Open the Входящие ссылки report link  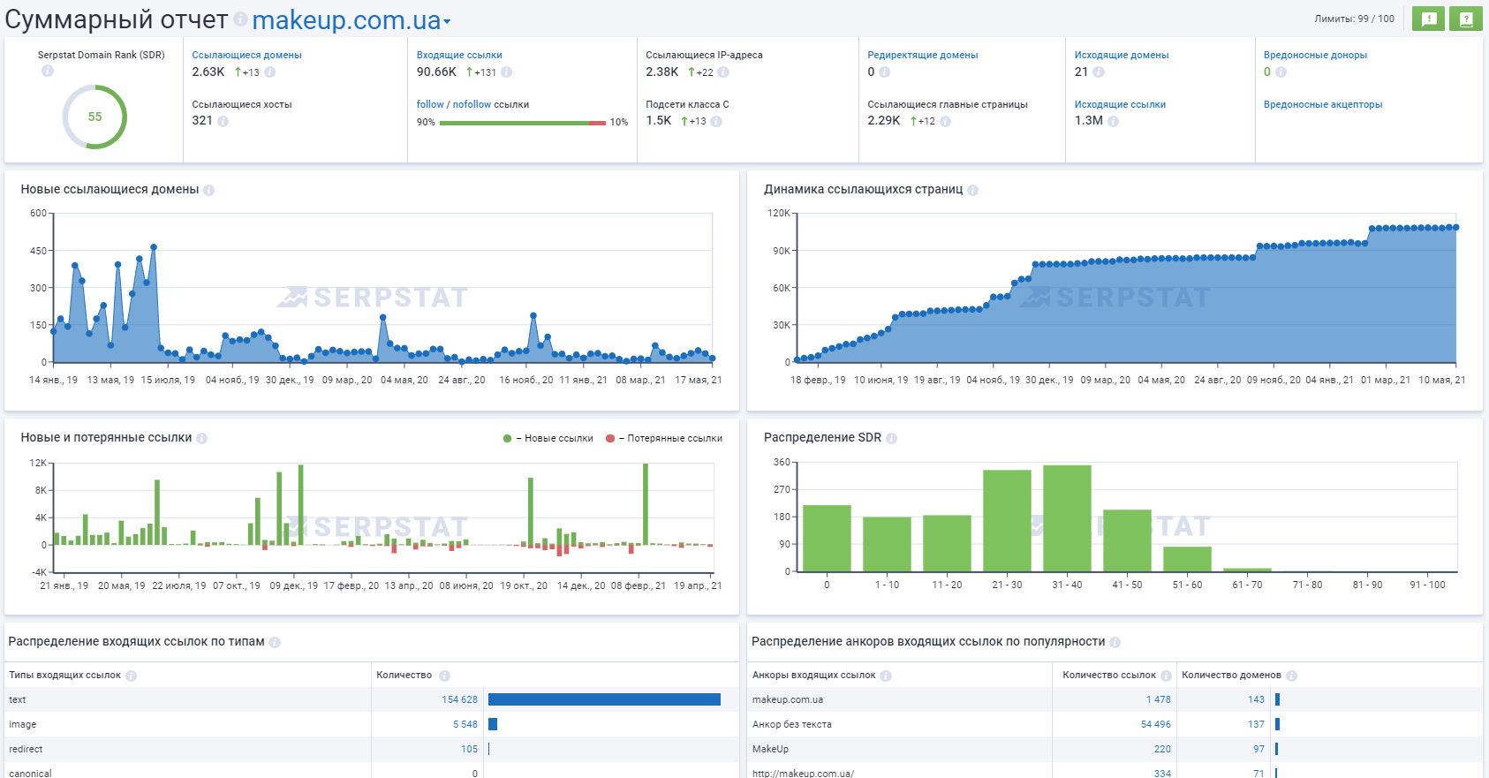(459, 55)
